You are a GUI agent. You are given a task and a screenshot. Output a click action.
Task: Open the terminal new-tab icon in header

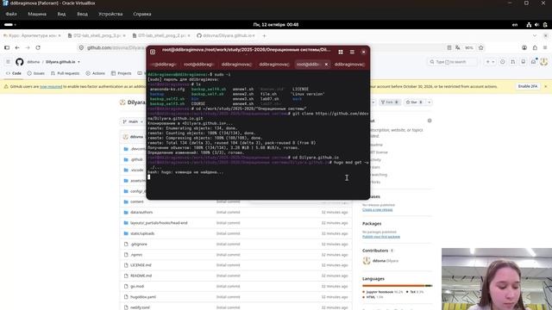(x=153, y=52)
